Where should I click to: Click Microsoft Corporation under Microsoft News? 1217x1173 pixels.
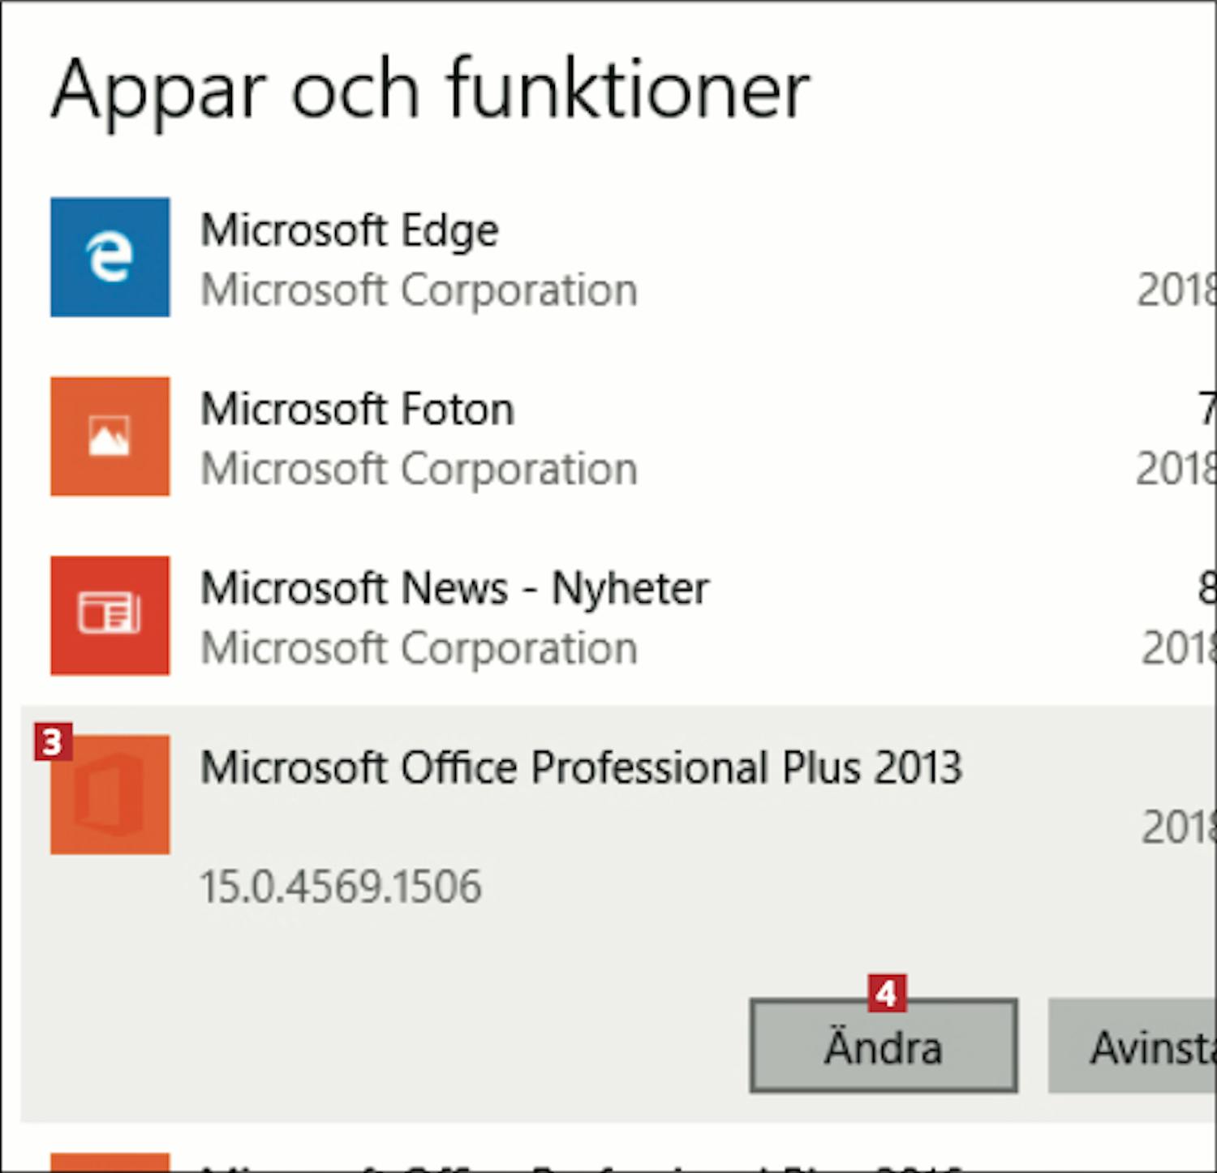pos(419,650)
